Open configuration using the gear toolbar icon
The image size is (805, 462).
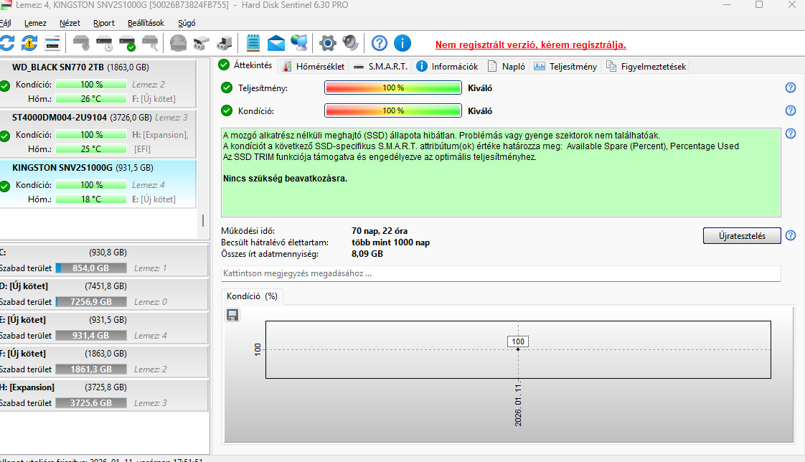(x=328, y=43)
